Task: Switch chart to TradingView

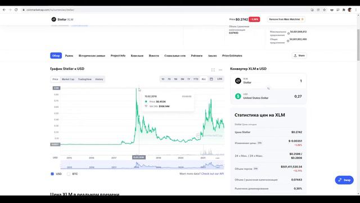Action: coord(85,79)
